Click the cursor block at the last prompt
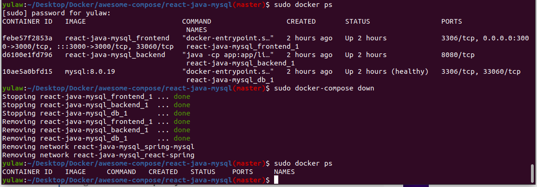Screen dimensions: 537x187 click(x=276, y=180)
